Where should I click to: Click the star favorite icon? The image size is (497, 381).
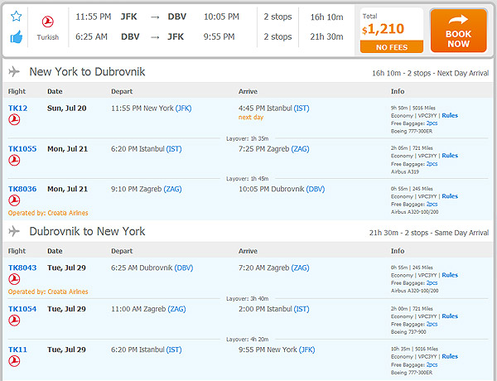[x=17, y=16]
